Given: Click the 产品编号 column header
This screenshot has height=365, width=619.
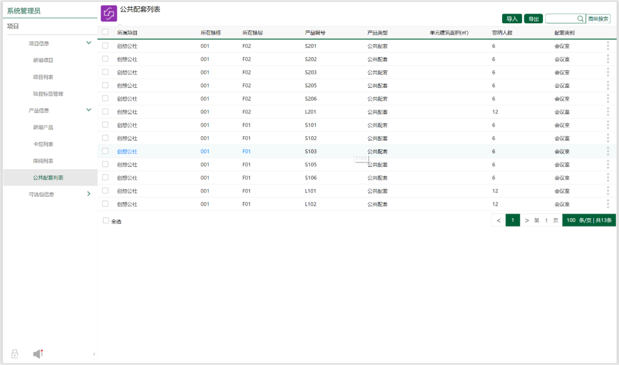Looking at the screenshot, I should (315, 33).
